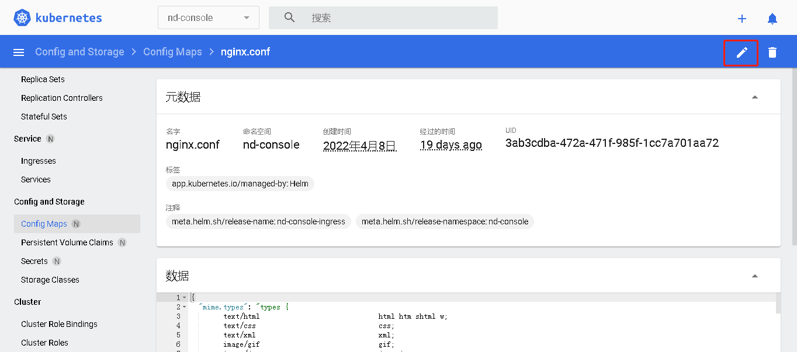
Task: Click the plus create resource icon
Action: [x=742, y=19]
